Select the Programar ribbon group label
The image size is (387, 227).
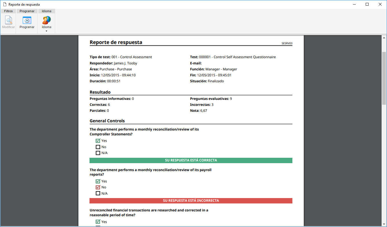click(27, 11)
